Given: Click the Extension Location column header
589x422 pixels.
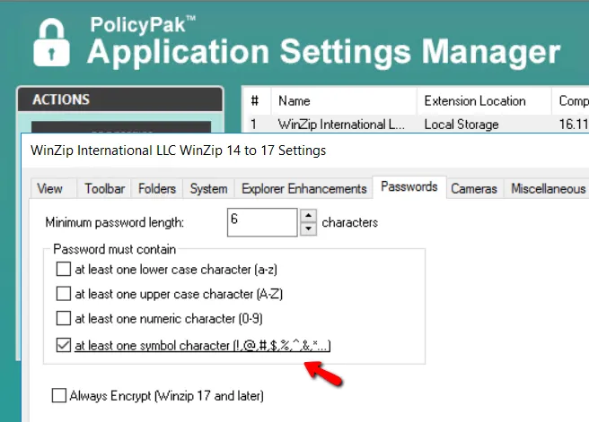Looking at the screenshot, I should coord(484,101).
